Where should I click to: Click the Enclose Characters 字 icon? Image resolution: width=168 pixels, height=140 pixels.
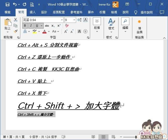click(x=85, y=31)
